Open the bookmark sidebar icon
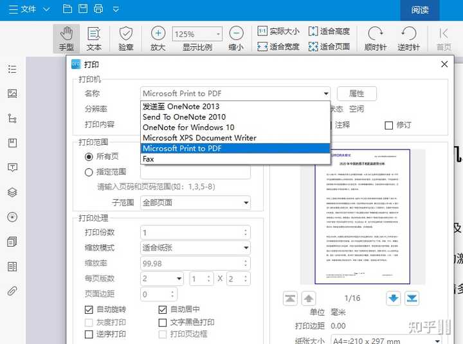This screenshot has width=463, height=344. (12, 143)
